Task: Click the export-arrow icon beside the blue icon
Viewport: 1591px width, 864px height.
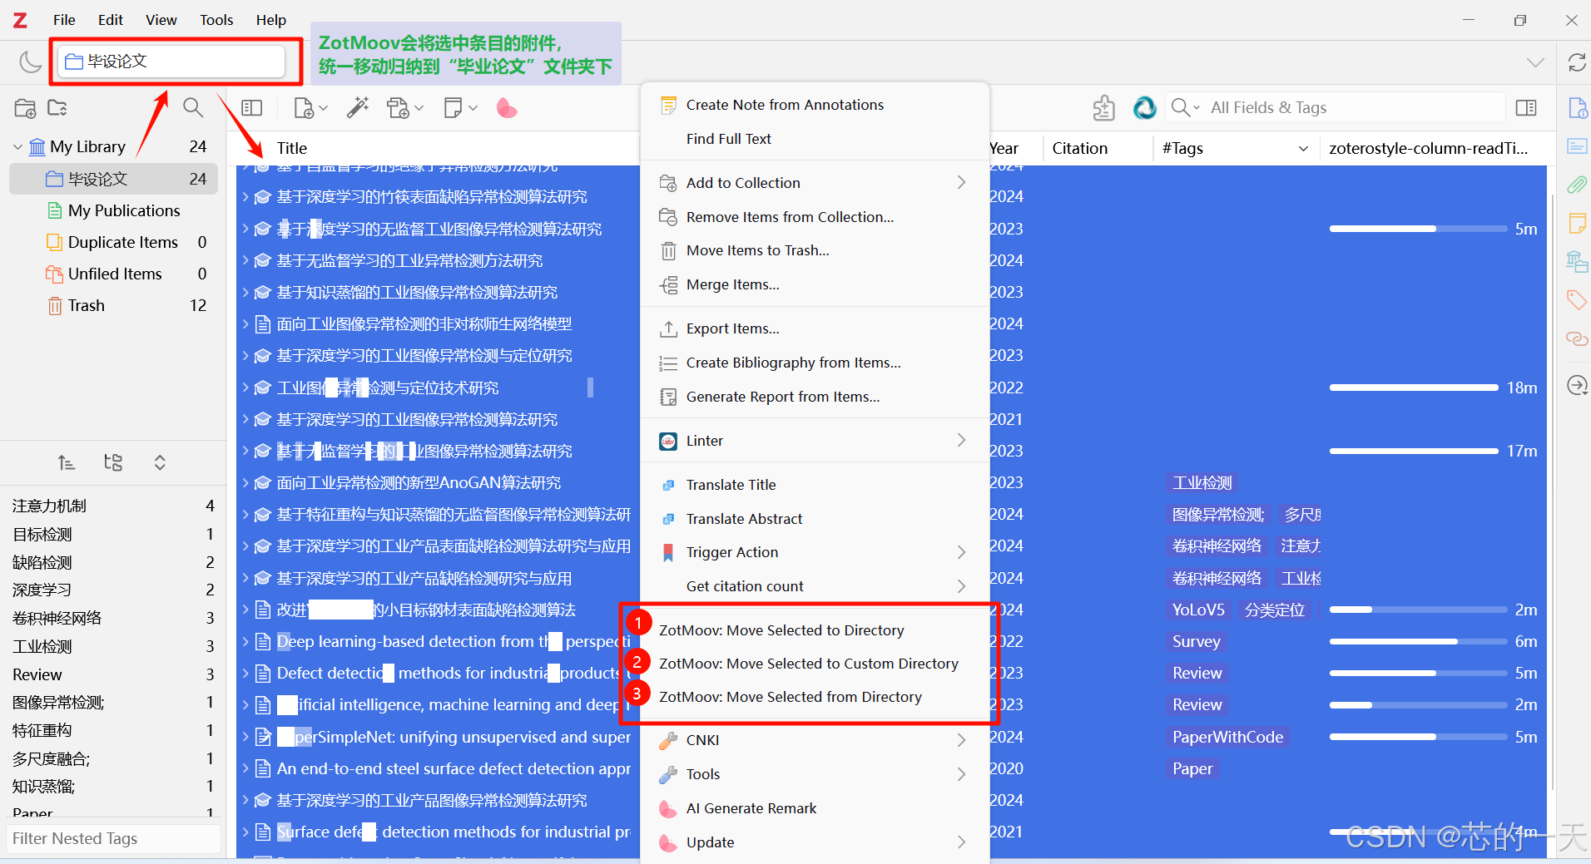Action: [x=1103, y=107]
